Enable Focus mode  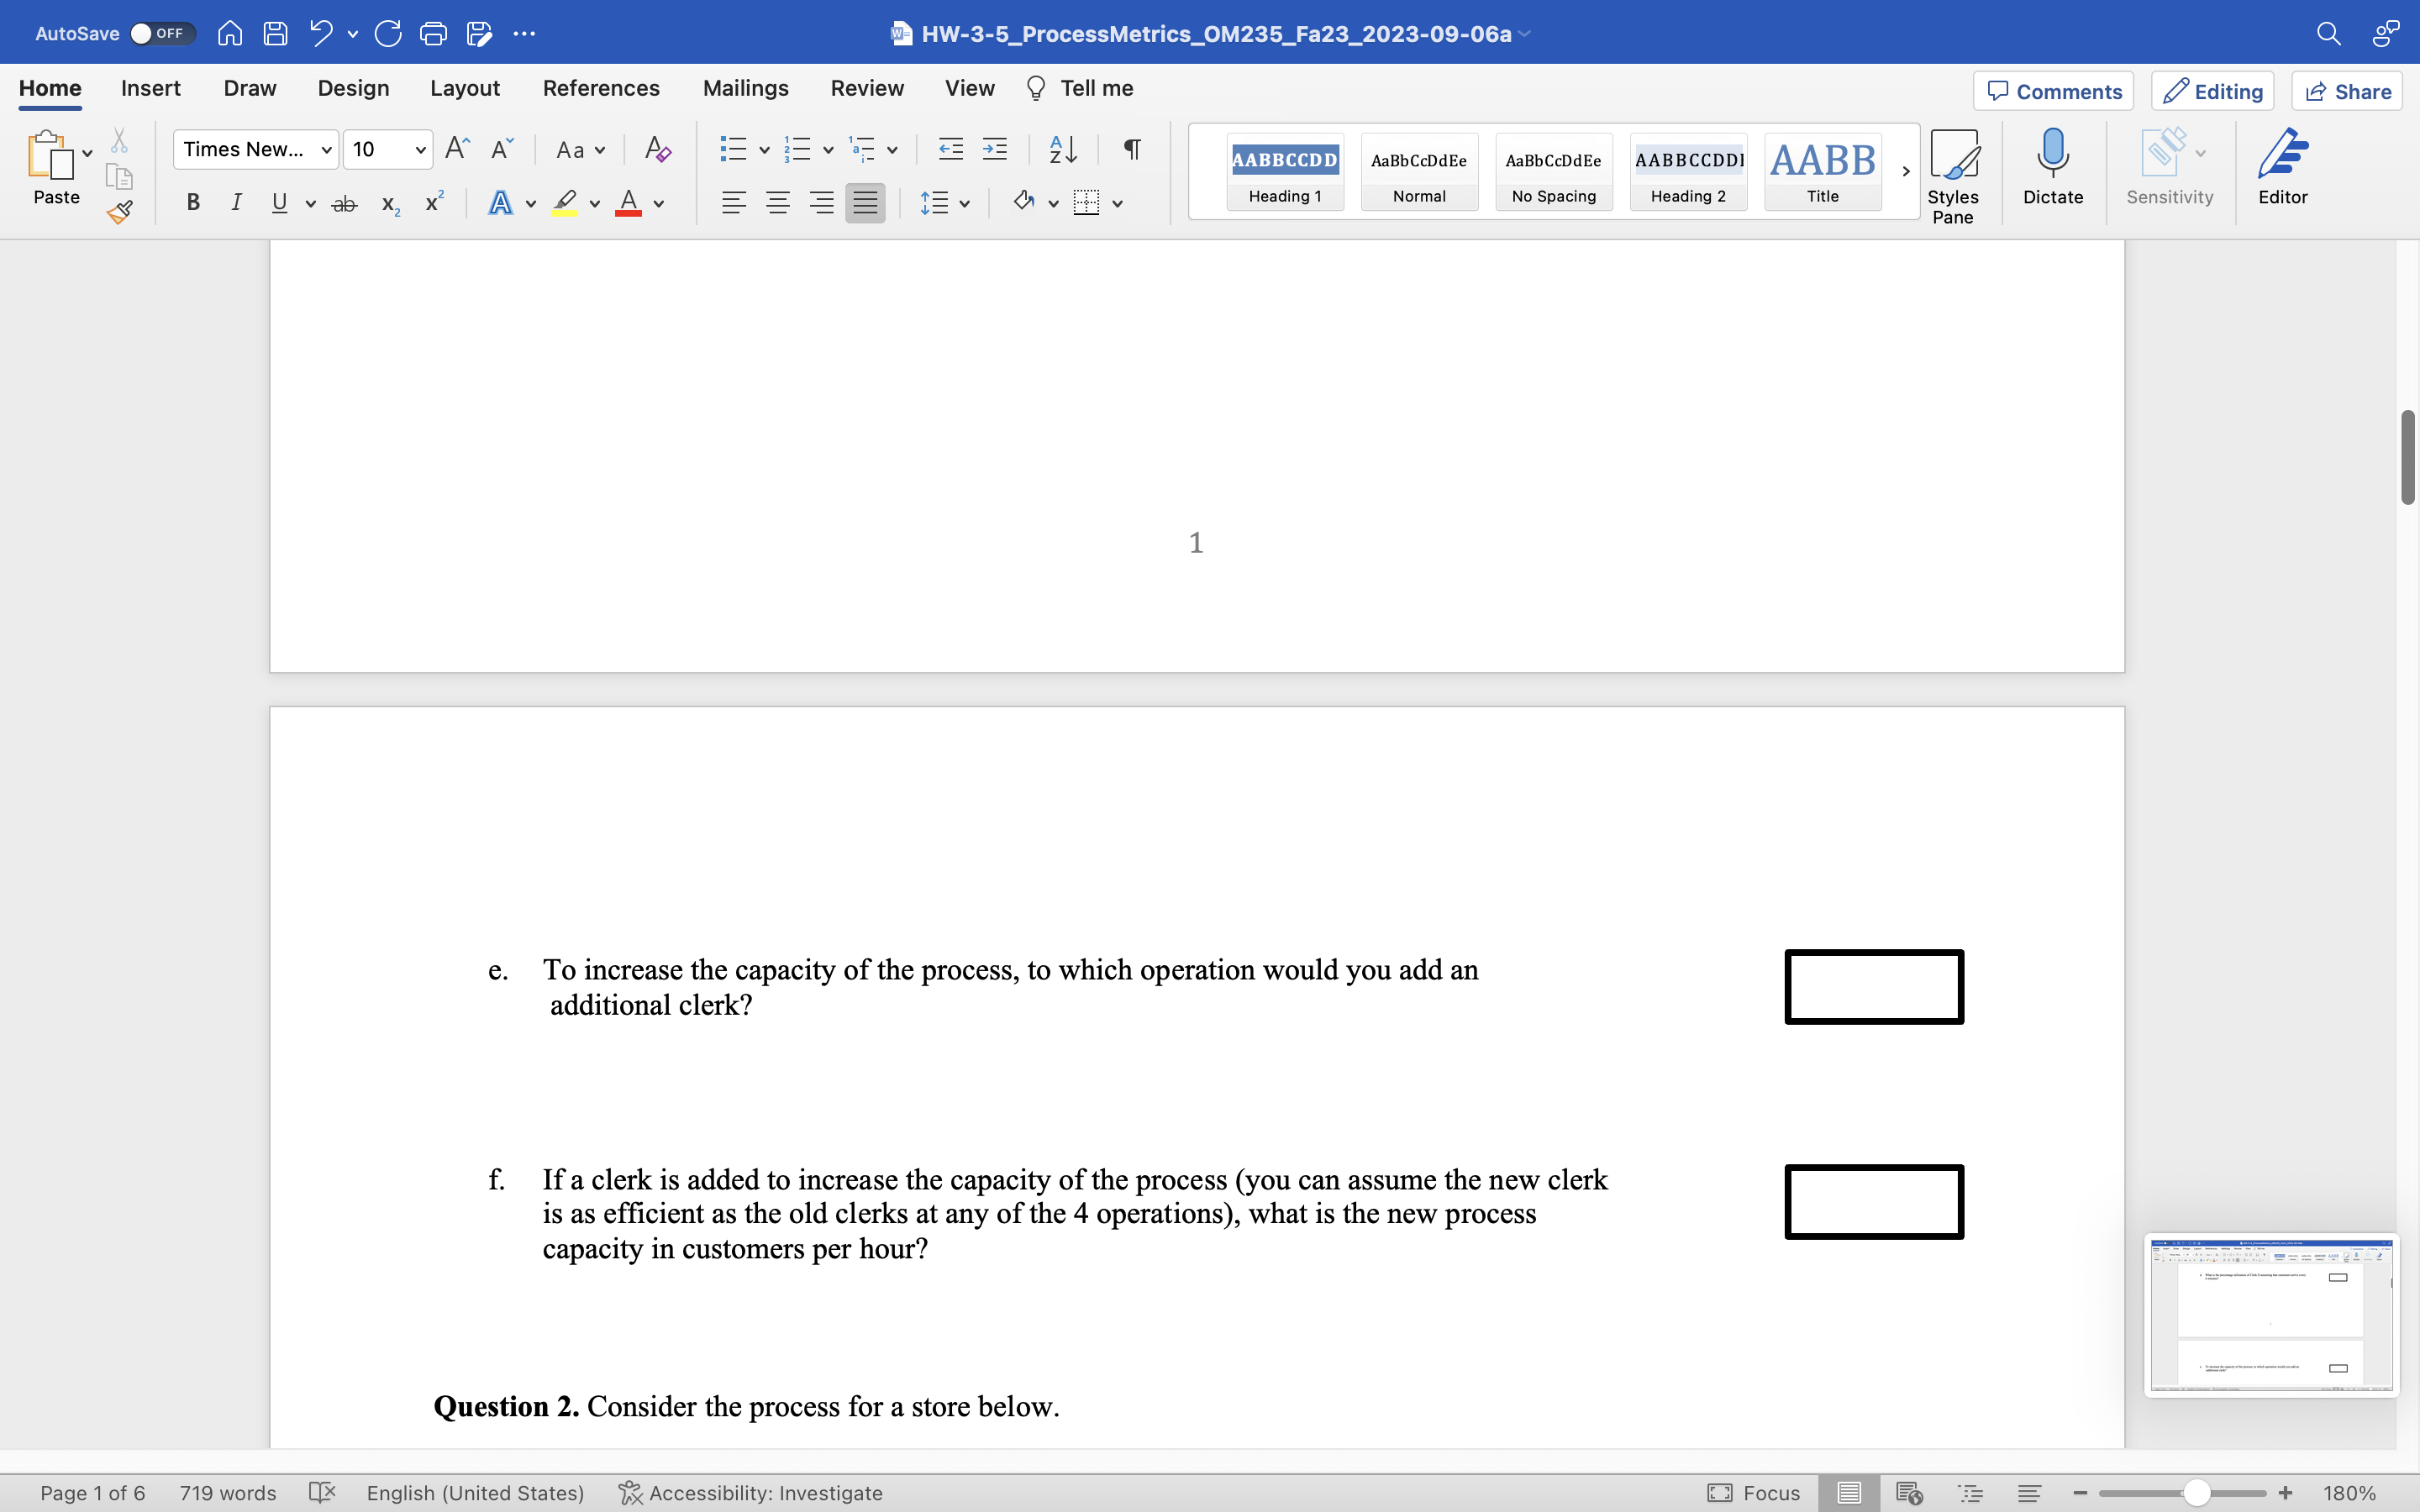tap(1756, 1492)
